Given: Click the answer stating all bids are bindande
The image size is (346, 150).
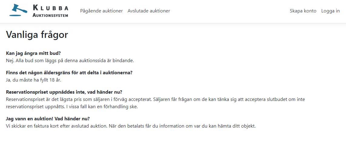Looking at the screenshot, I should [x=70, y=60].
